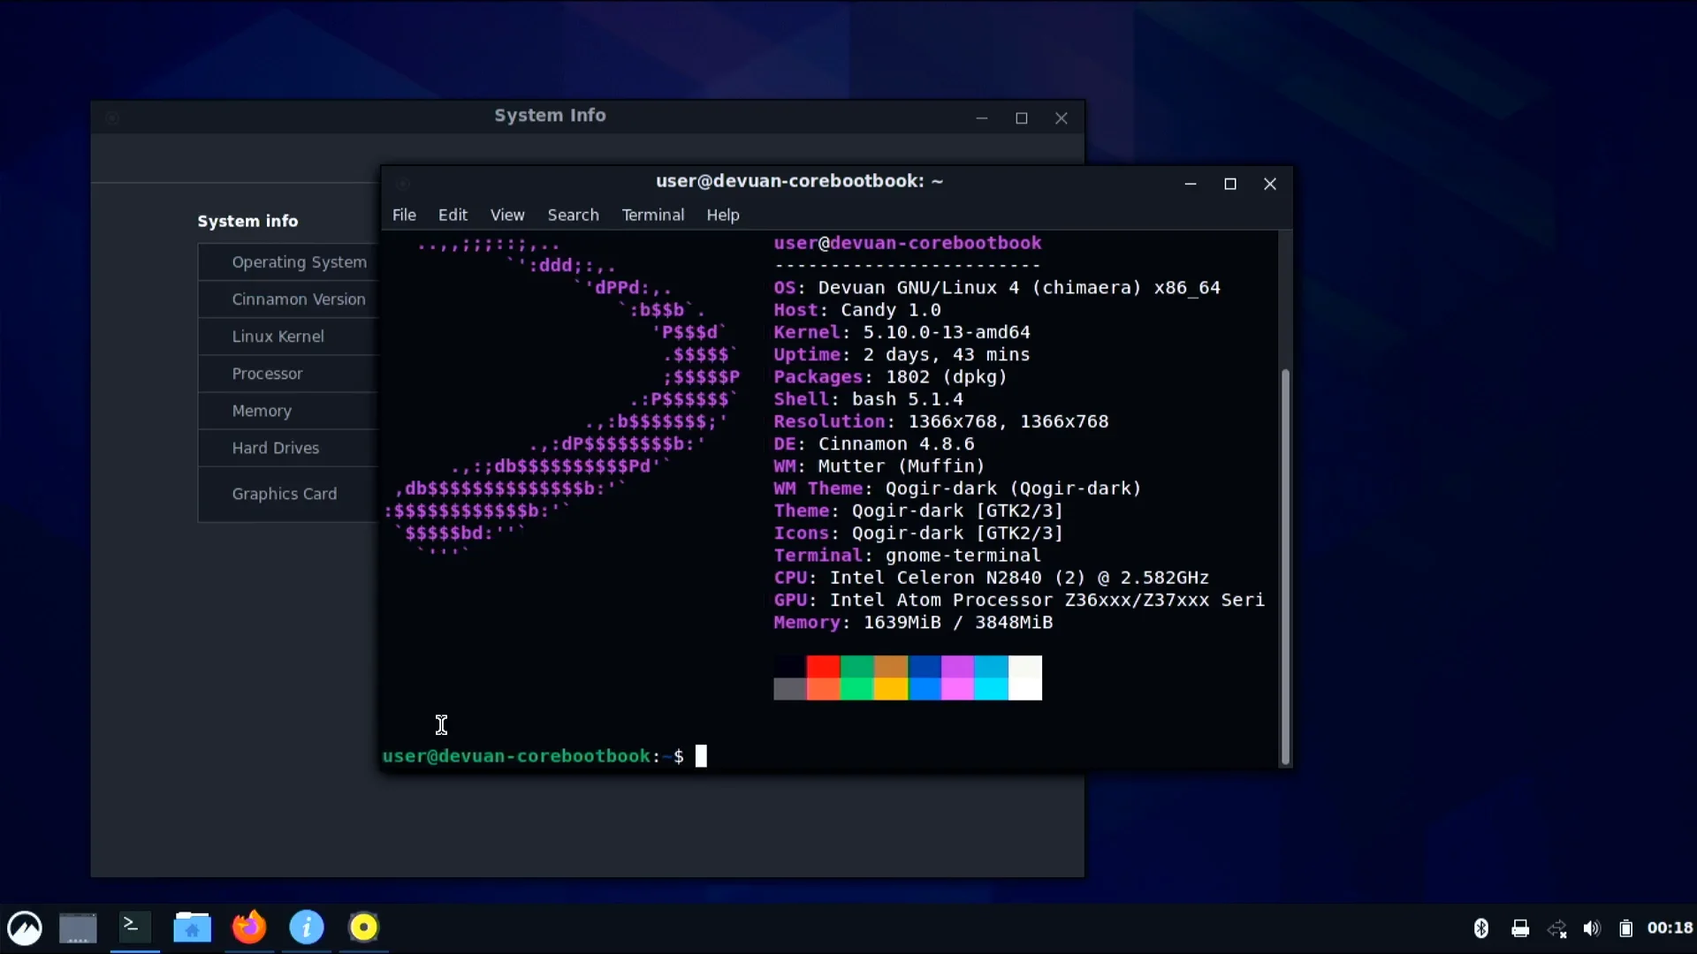
Task: Open the file manager from the panel
Action: click(x=192, y=927)
